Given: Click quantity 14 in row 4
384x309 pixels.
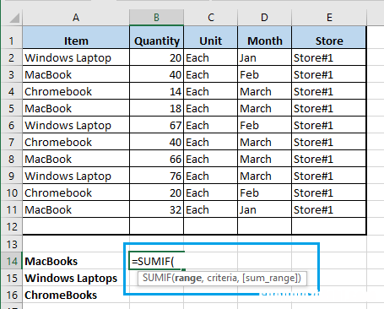Looking at the screenshot, I should [156, 91].
